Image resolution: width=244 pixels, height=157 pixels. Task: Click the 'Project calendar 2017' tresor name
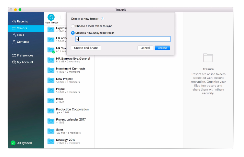coord(71,119)
